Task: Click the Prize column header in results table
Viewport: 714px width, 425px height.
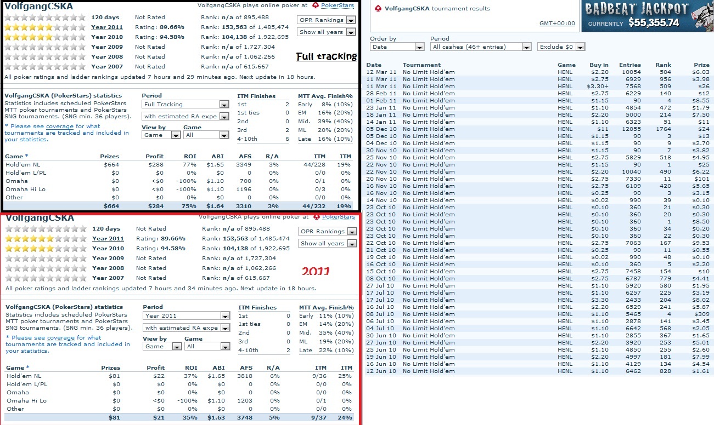Action: point(701,65)
